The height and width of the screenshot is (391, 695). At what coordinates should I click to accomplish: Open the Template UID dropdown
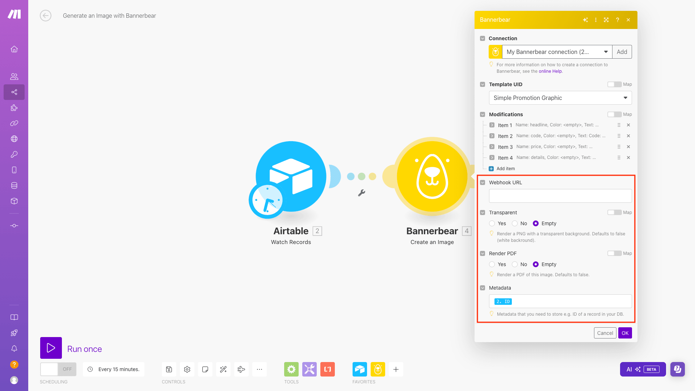[x=560, y=98]
